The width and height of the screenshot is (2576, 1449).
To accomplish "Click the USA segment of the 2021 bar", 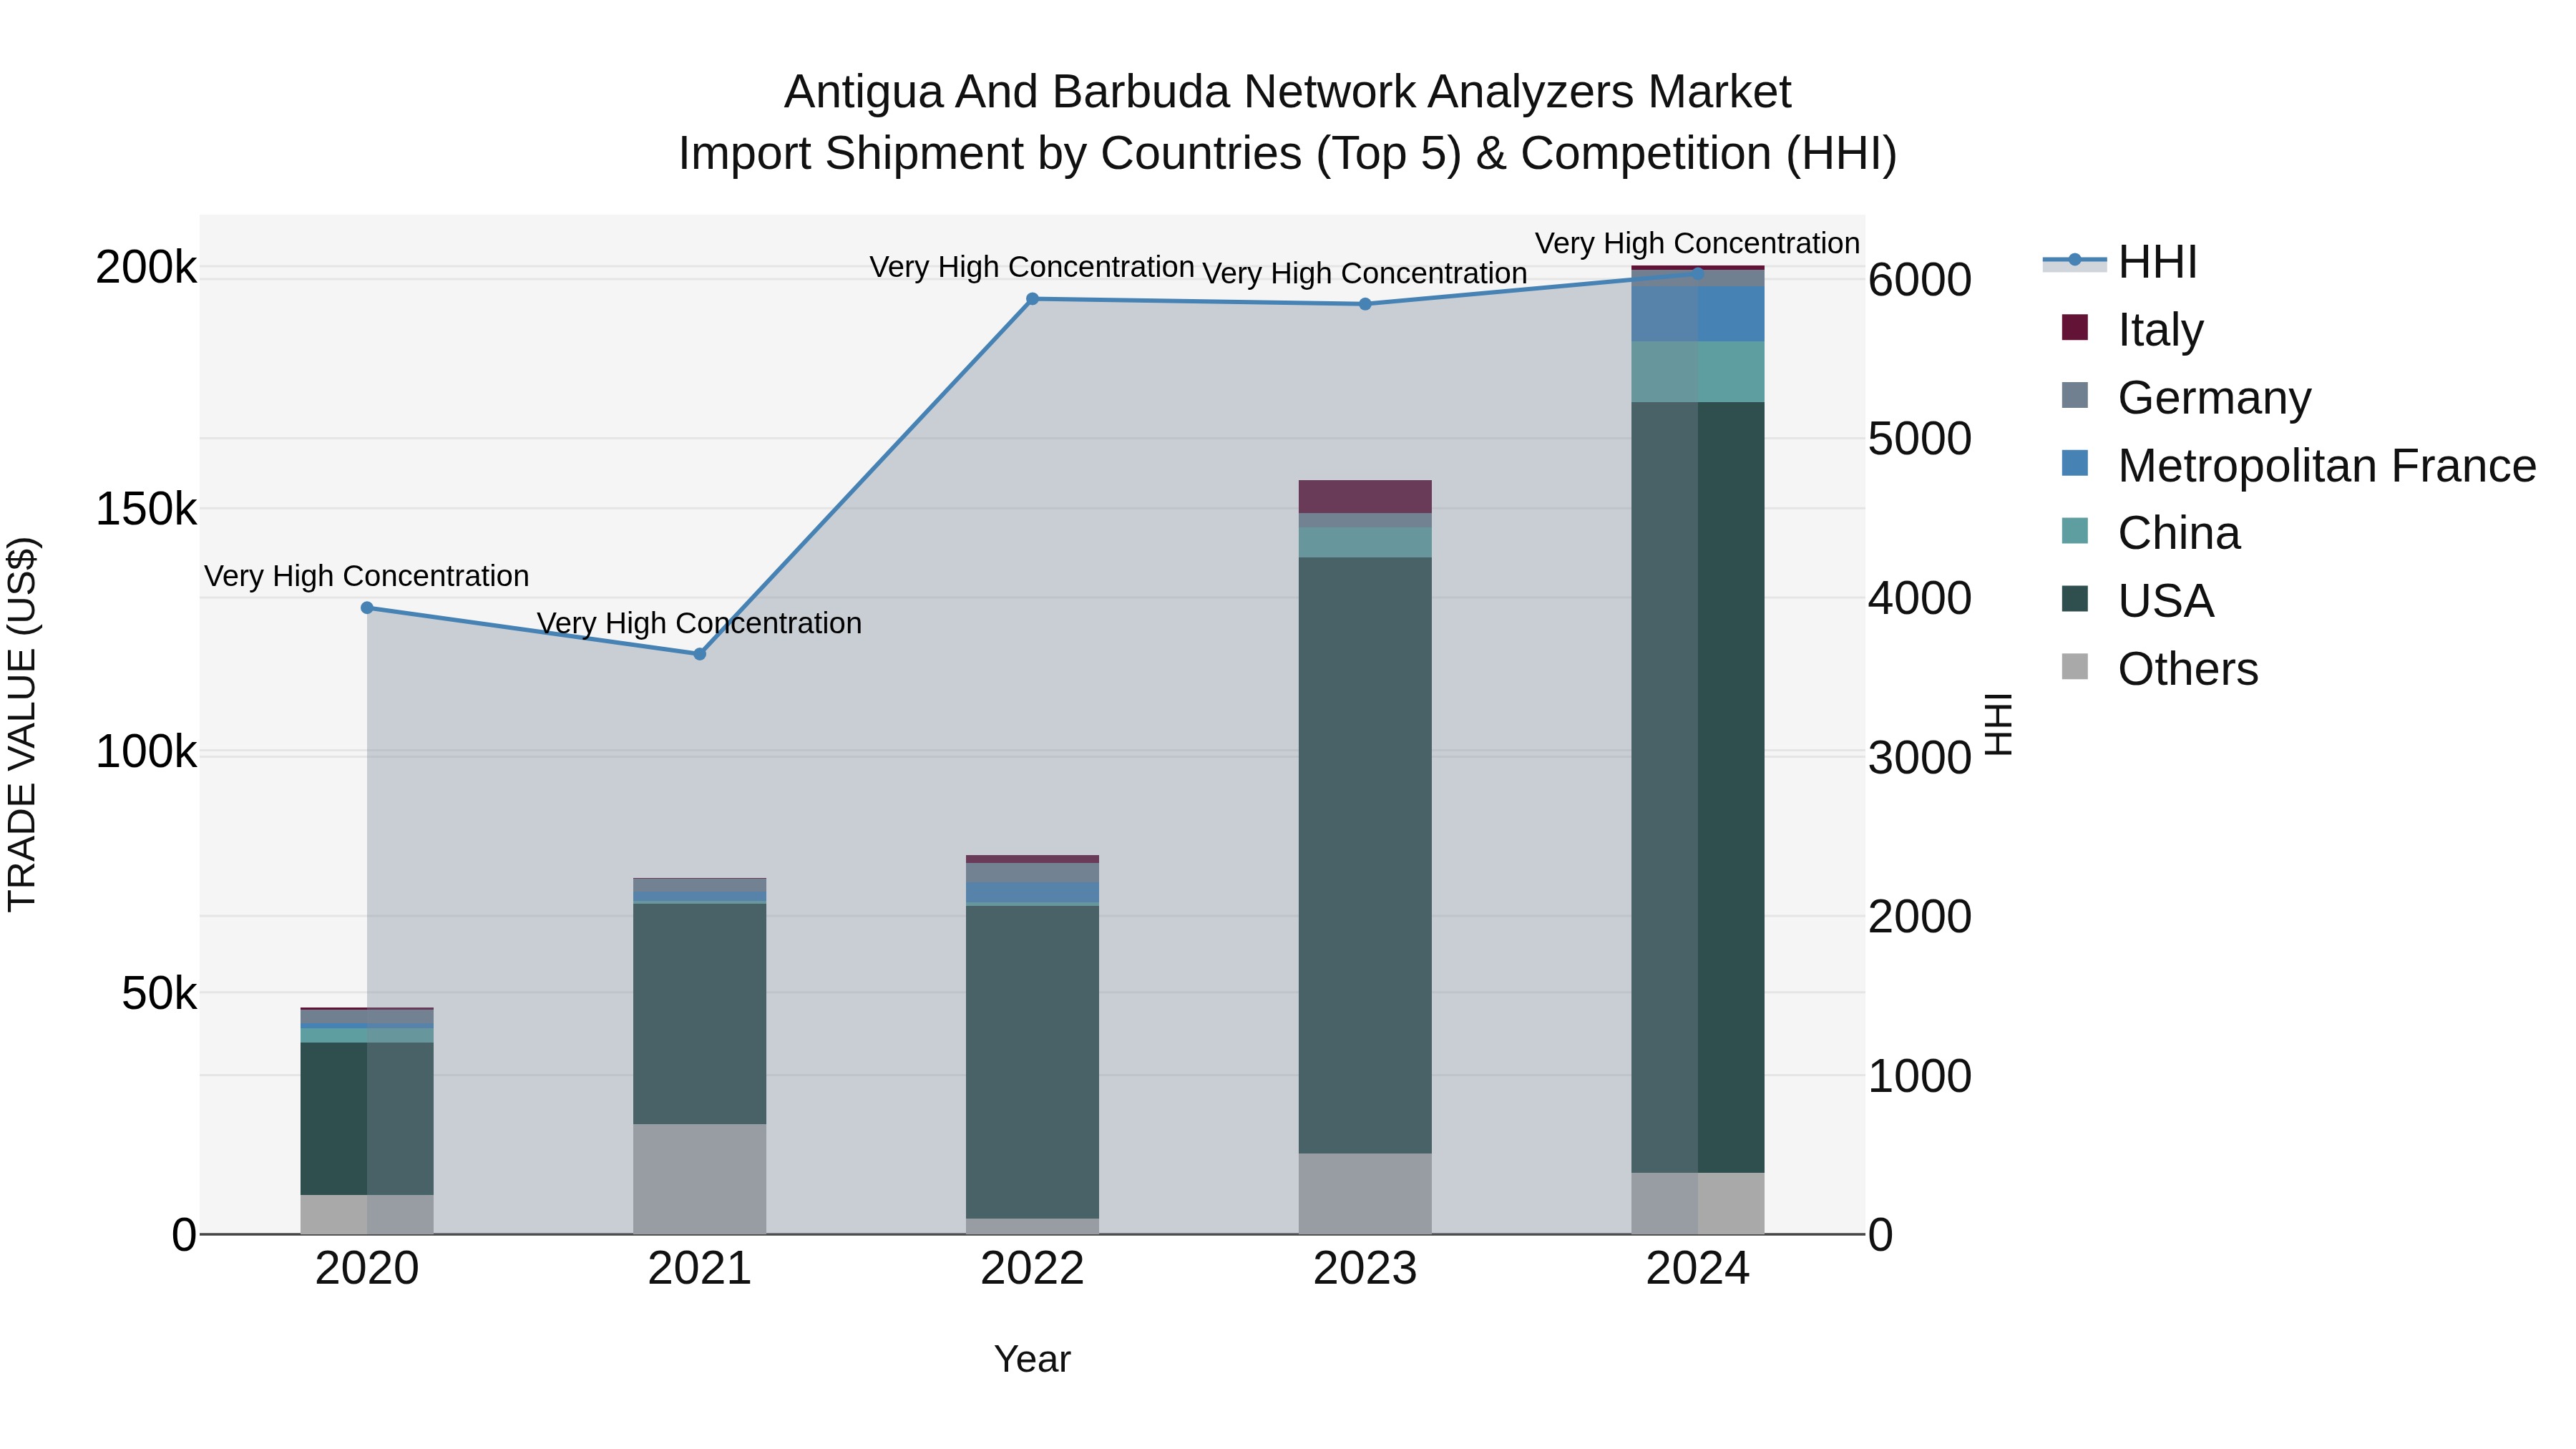I will (700, 1014).
